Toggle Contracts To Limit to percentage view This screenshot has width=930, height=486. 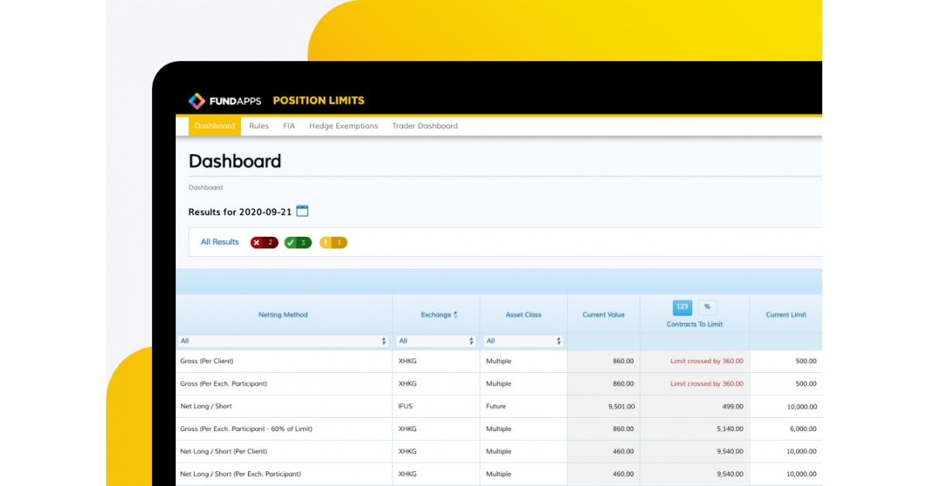(706, 307)
